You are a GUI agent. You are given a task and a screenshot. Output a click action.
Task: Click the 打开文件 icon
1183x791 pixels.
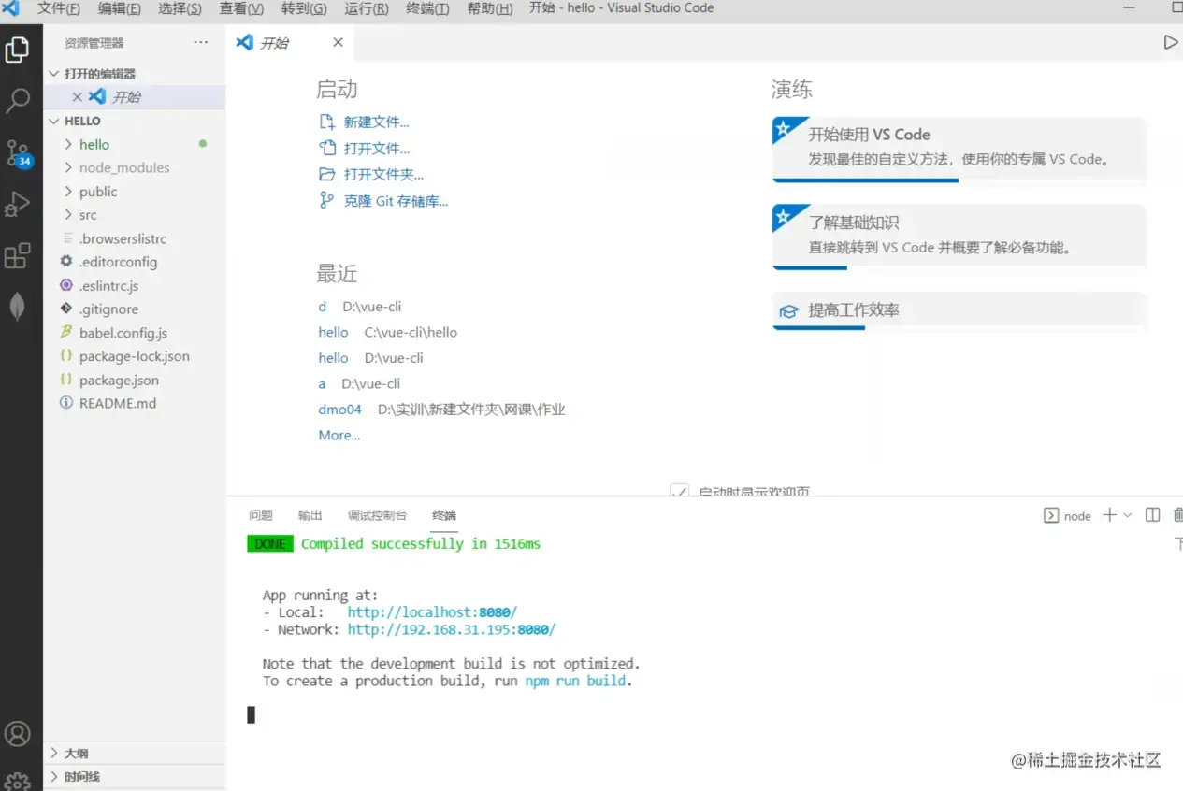(x=326, y=148)
